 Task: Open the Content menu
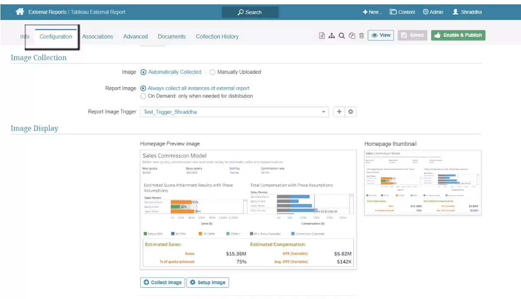coord(402,12)
